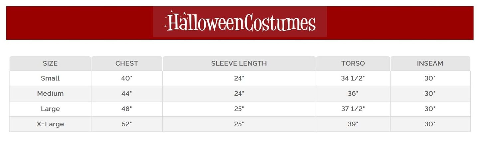Click the TORSO column header
The height and width of the screenshot is (141, 479).
click(353, 63)
